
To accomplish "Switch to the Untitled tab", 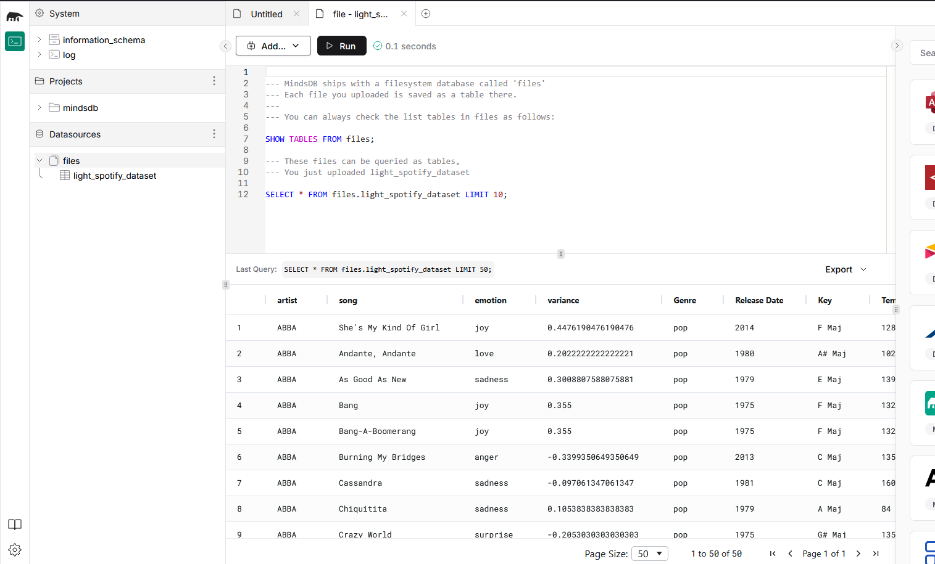I will click(x=266, y=14).
